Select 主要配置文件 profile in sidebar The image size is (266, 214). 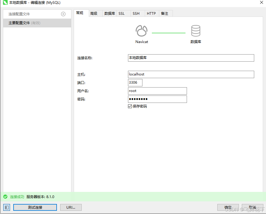pos(37,23)
